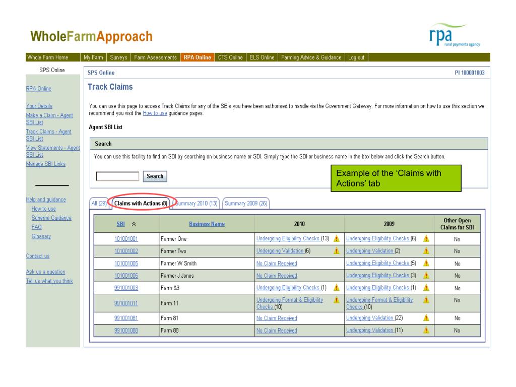Open SBI 101001001 link

126,239
